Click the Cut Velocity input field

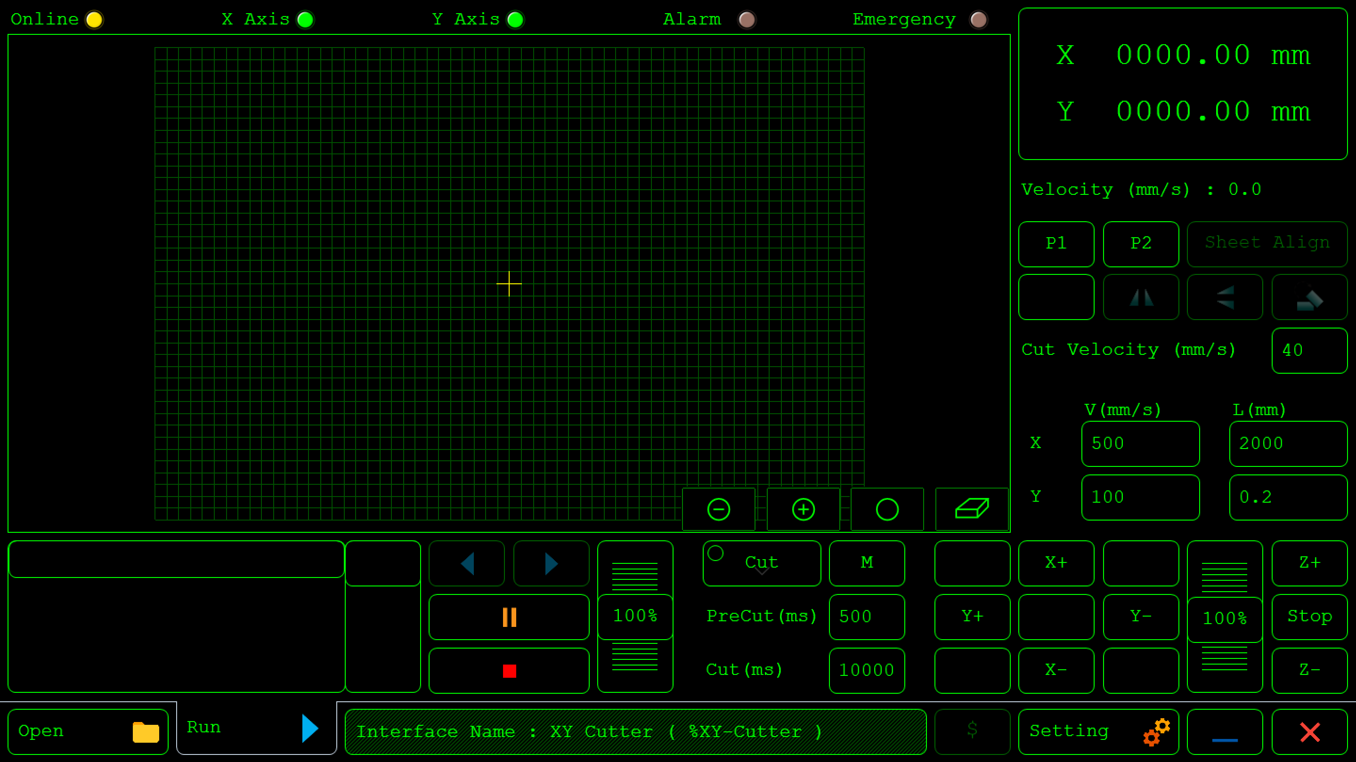point(1309,350)
